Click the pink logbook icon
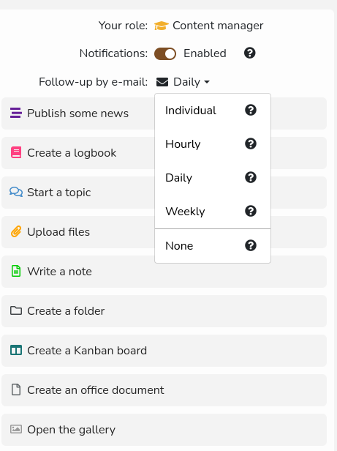The image size is (337, 451). point(16,152)
